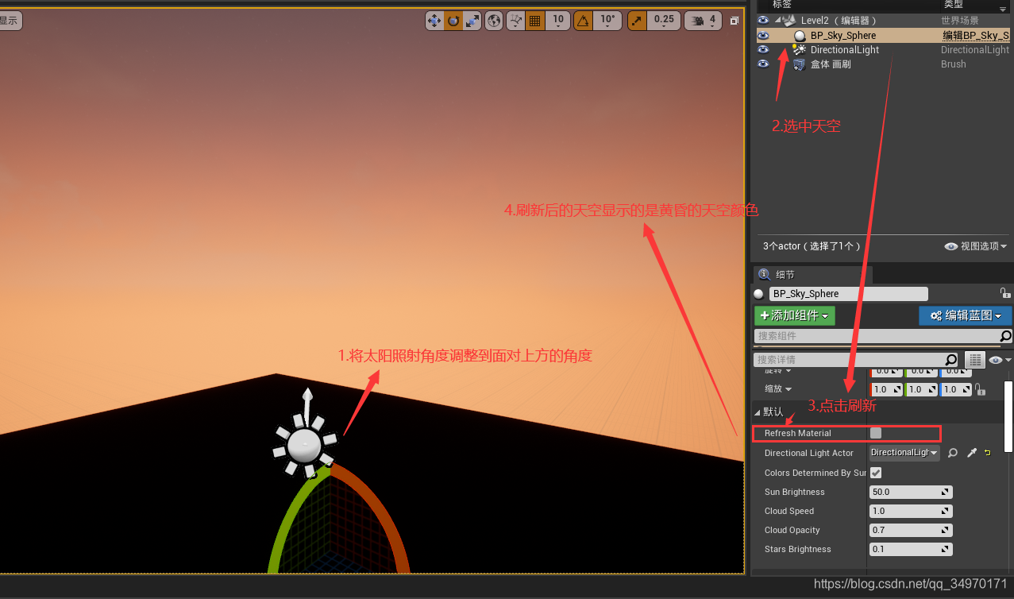Check the Refresh Material checkbox

pos(876,433)
